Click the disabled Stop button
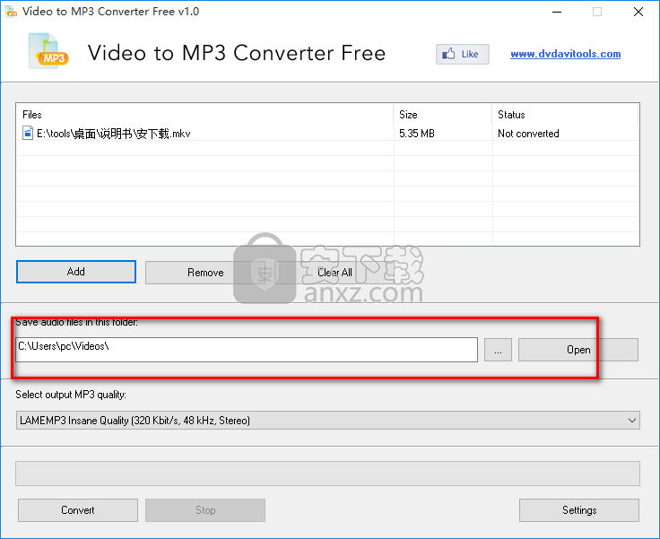Screen dimensions: 660x539 [x=205, y=510]
